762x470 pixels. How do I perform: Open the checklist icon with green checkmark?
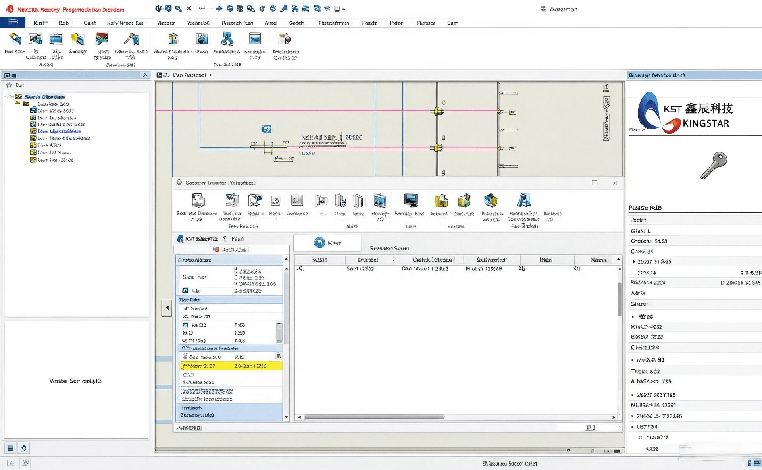coord(232,200)
